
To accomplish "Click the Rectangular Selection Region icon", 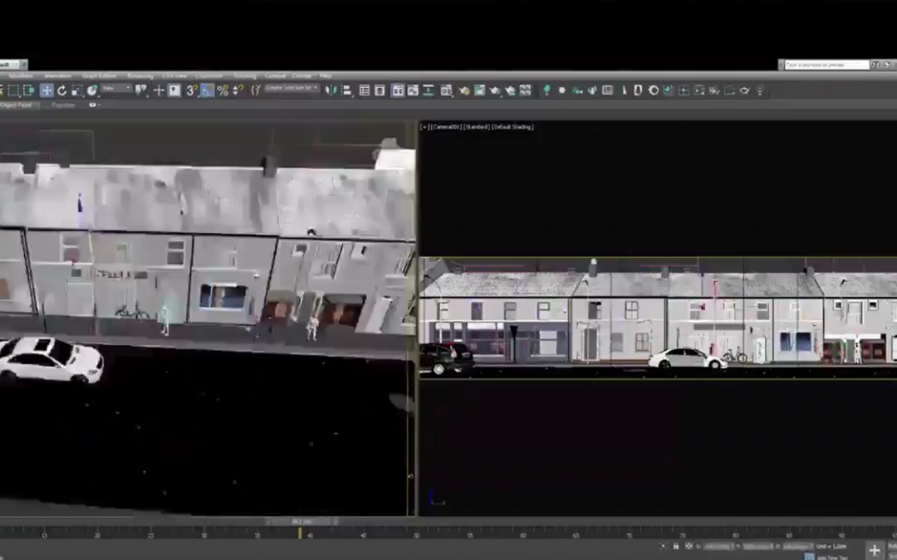I will coord(13,90).
